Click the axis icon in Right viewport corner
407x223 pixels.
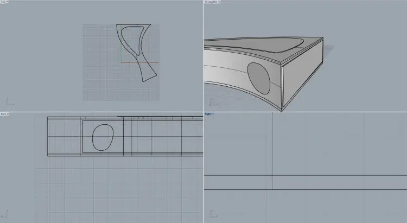[x=213, y=214]
